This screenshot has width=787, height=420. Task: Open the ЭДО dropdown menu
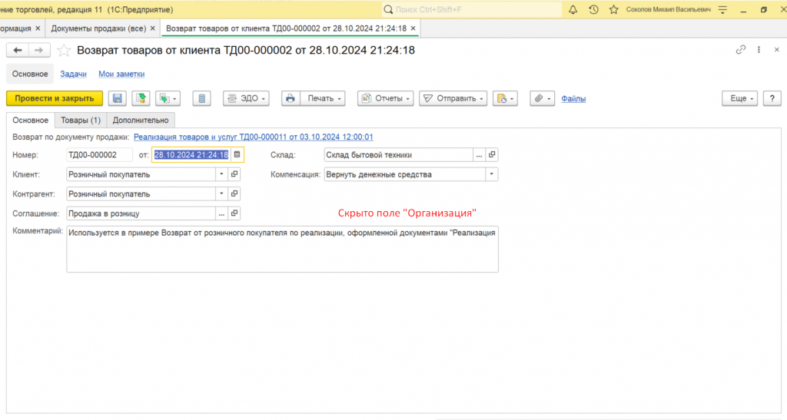coord(246,98)
